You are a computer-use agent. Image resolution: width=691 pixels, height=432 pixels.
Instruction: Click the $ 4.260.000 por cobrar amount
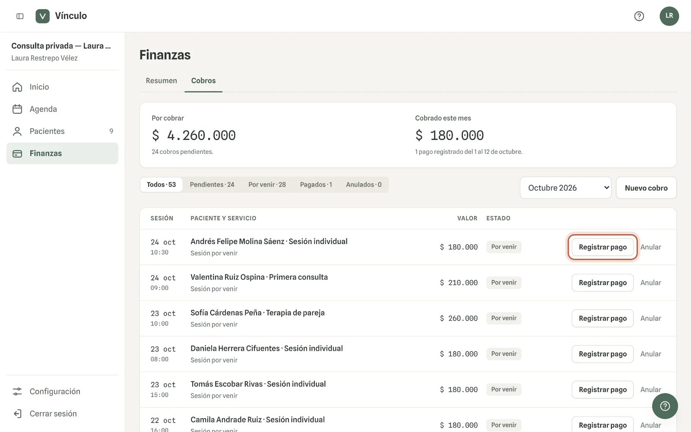click(193, 135)
